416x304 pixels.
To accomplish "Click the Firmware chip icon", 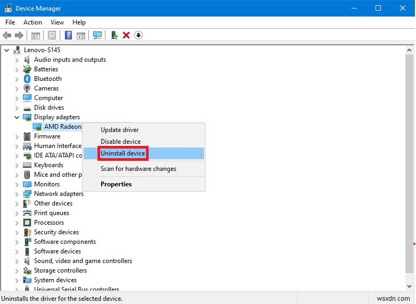I will click(x=27, y=136).
